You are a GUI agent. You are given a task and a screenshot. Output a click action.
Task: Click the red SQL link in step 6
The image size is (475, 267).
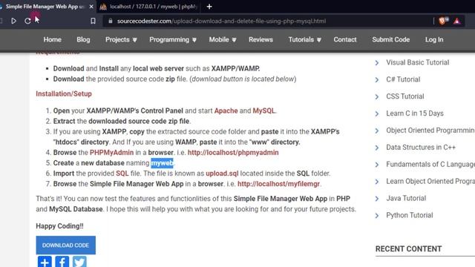tap(122, 174)
